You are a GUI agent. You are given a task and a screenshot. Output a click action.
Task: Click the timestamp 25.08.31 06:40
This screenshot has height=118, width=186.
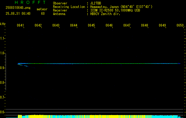pyautogui.click(x=18, y=14)
